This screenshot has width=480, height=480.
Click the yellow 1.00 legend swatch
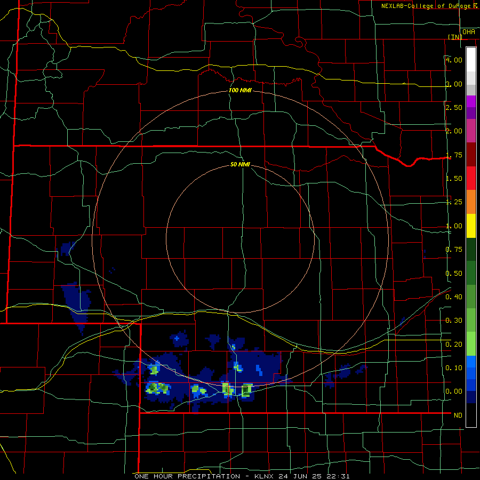pyautogui.click(x=471, y=226)
